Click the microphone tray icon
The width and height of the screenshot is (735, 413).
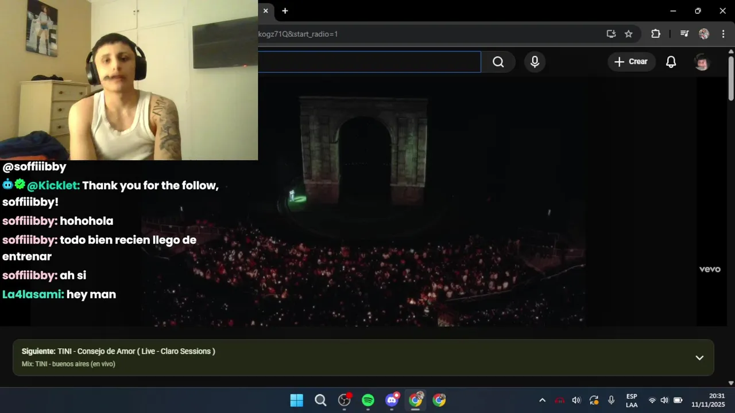611,400
